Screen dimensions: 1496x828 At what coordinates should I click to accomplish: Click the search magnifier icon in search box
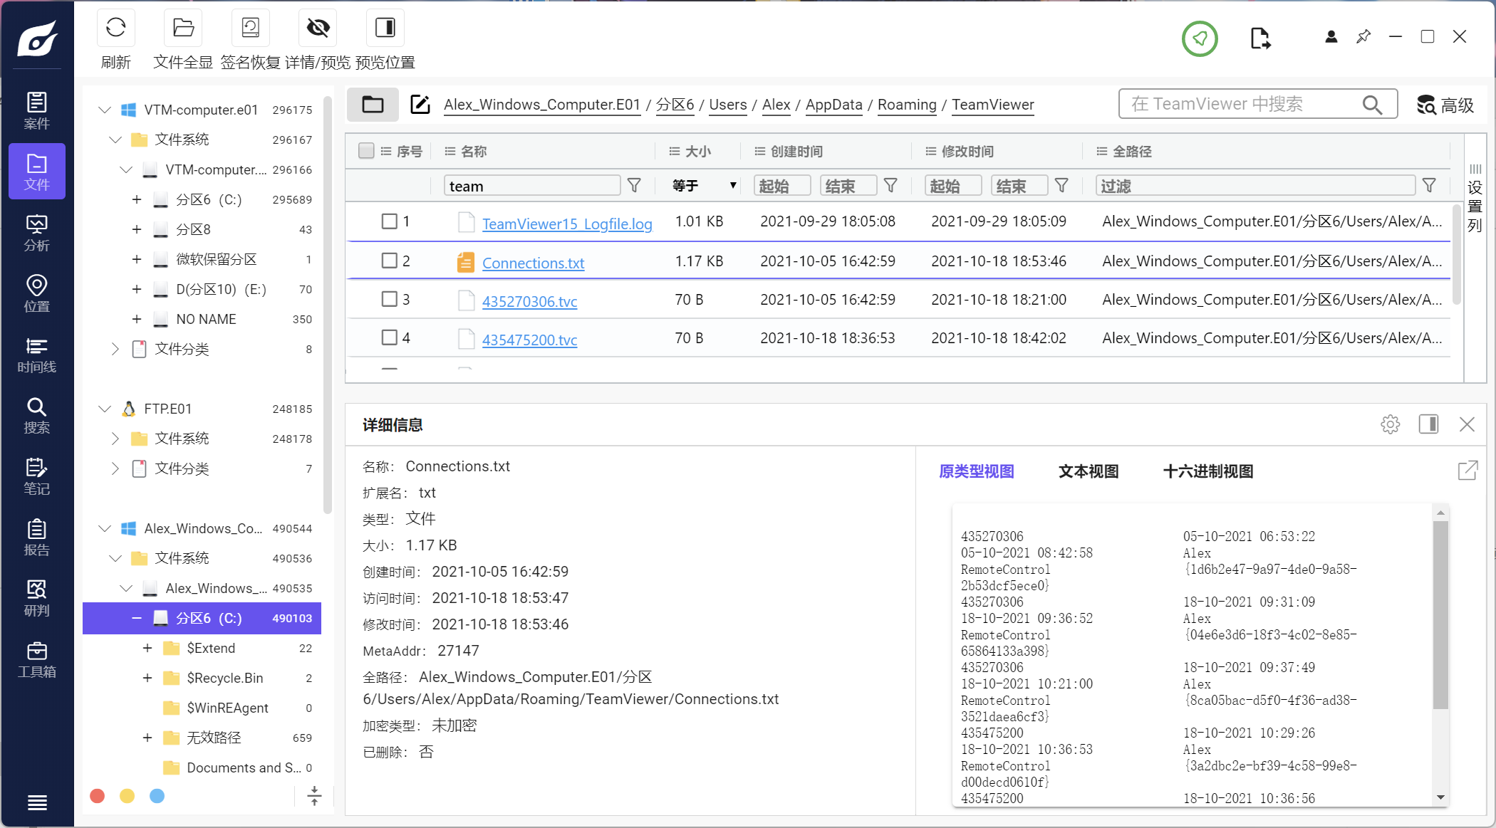coord(1372,105)
